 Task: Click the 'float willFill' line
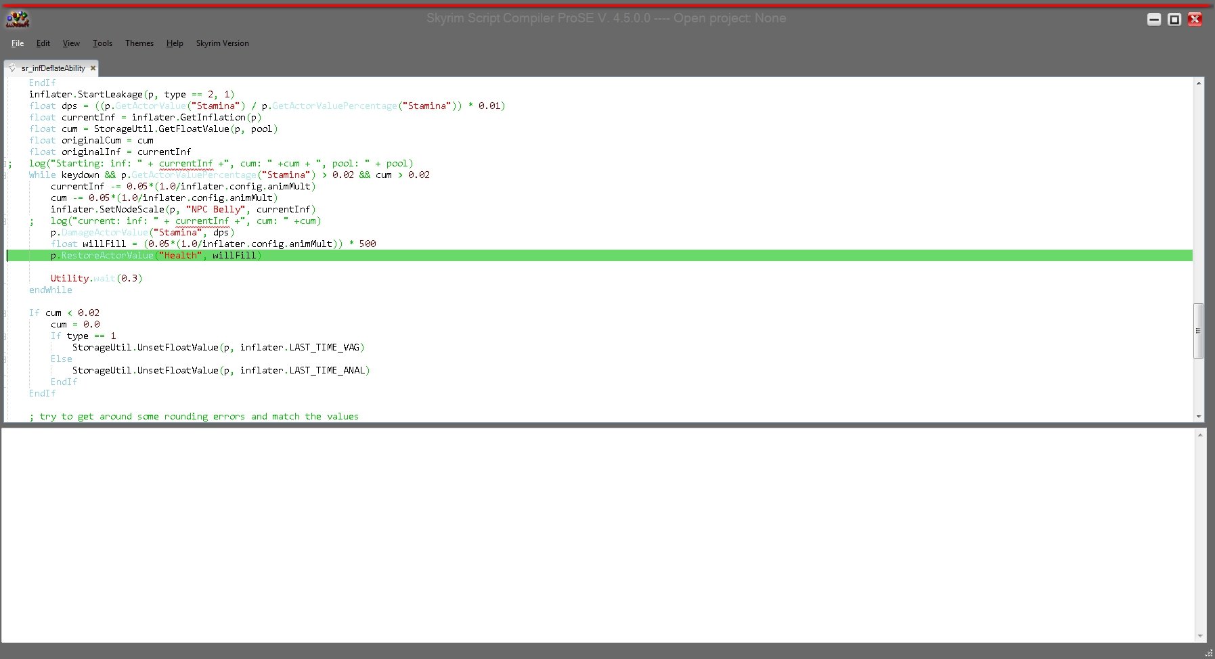(x=213, y=244)
